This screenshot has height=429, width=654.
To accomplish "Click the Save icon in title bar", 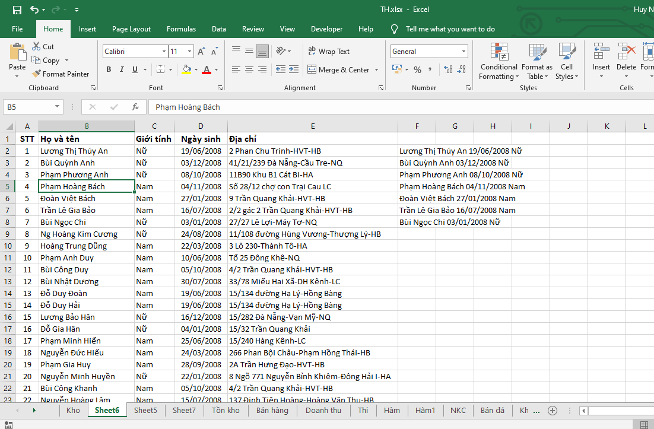I will coord(17,9).
